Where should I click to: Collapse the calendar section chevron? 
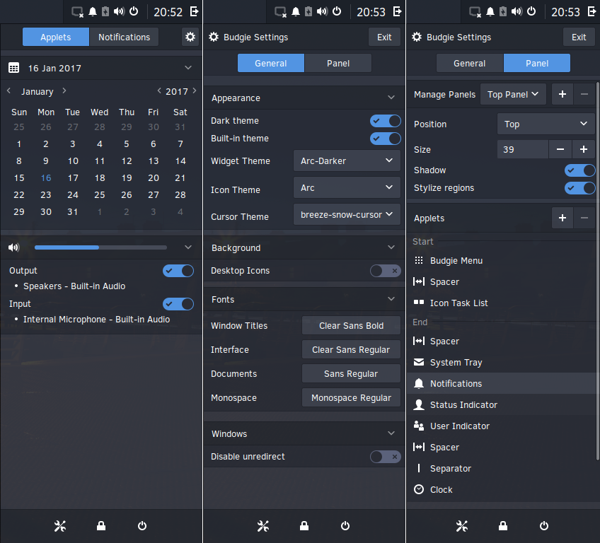(x=188, y=68)
